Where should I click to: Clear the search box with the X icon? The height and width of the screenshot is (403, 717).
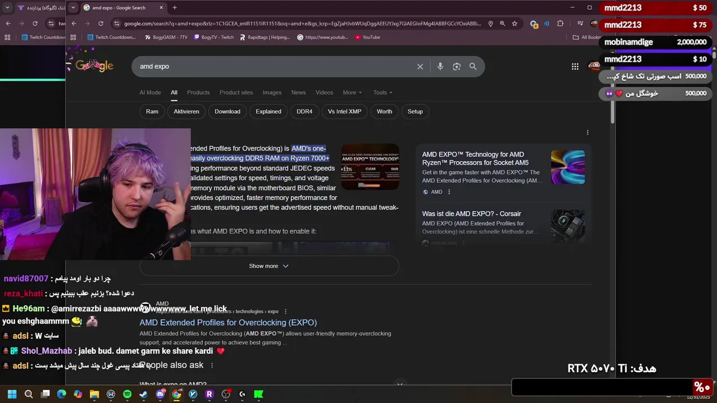coord(420,67)
